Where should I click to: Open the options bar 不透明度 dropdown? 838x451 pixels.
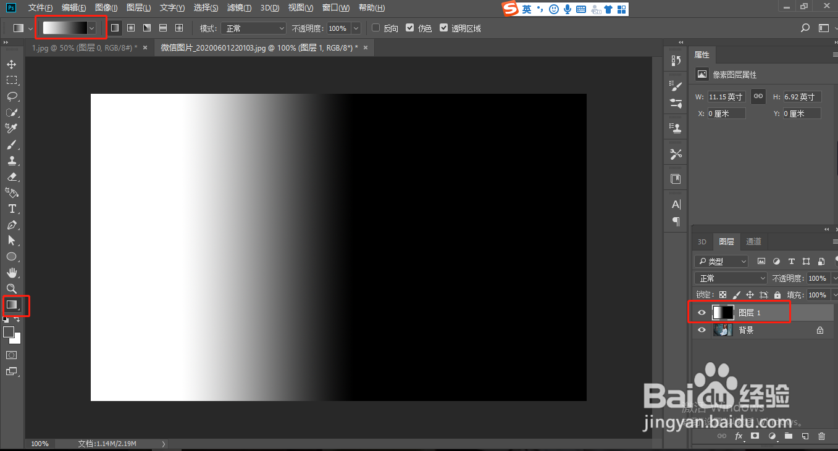[356, 28]
